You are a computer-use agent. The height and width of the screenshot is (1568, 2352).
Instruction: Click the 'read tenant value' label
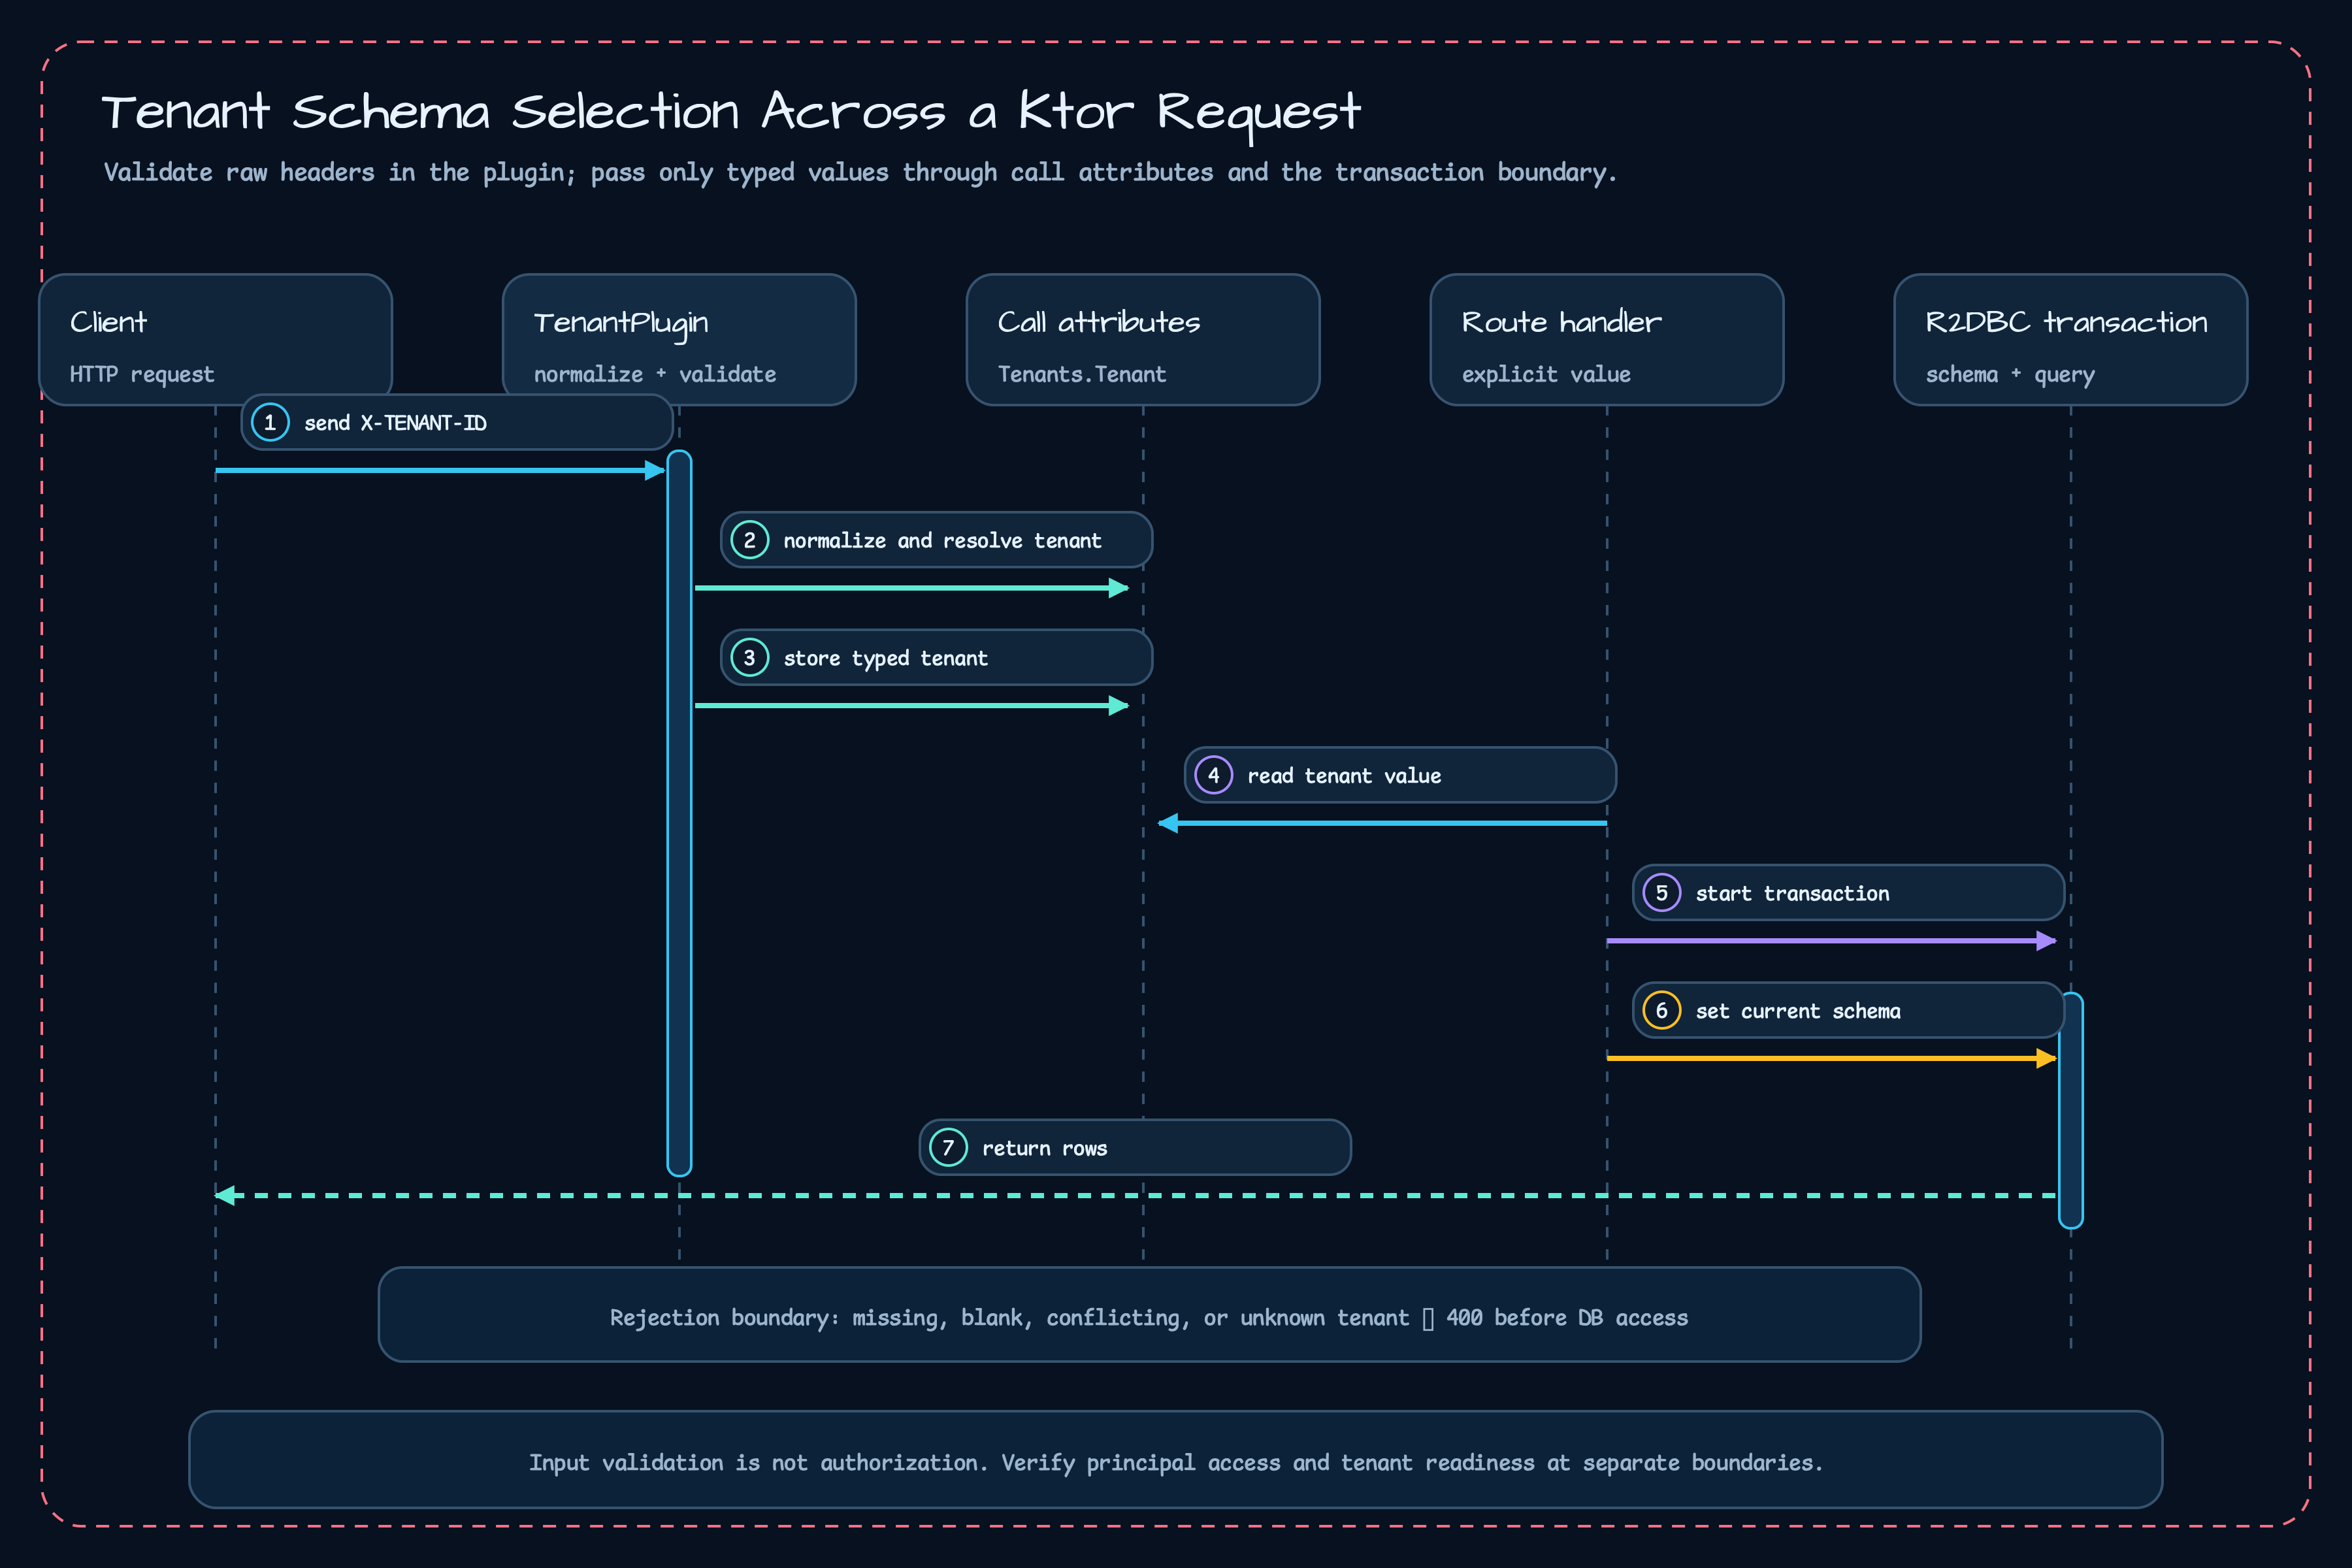coord(1344,776)
